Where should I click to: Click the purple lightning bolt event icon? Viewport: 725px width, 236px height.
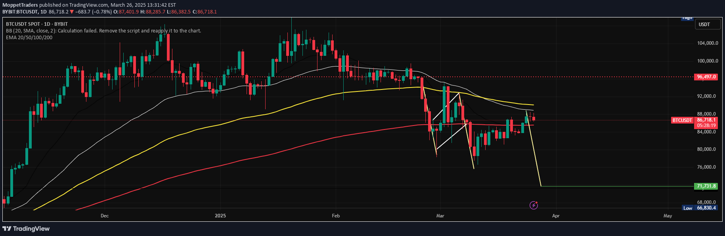pyautogui.click(x=534, y=205)
